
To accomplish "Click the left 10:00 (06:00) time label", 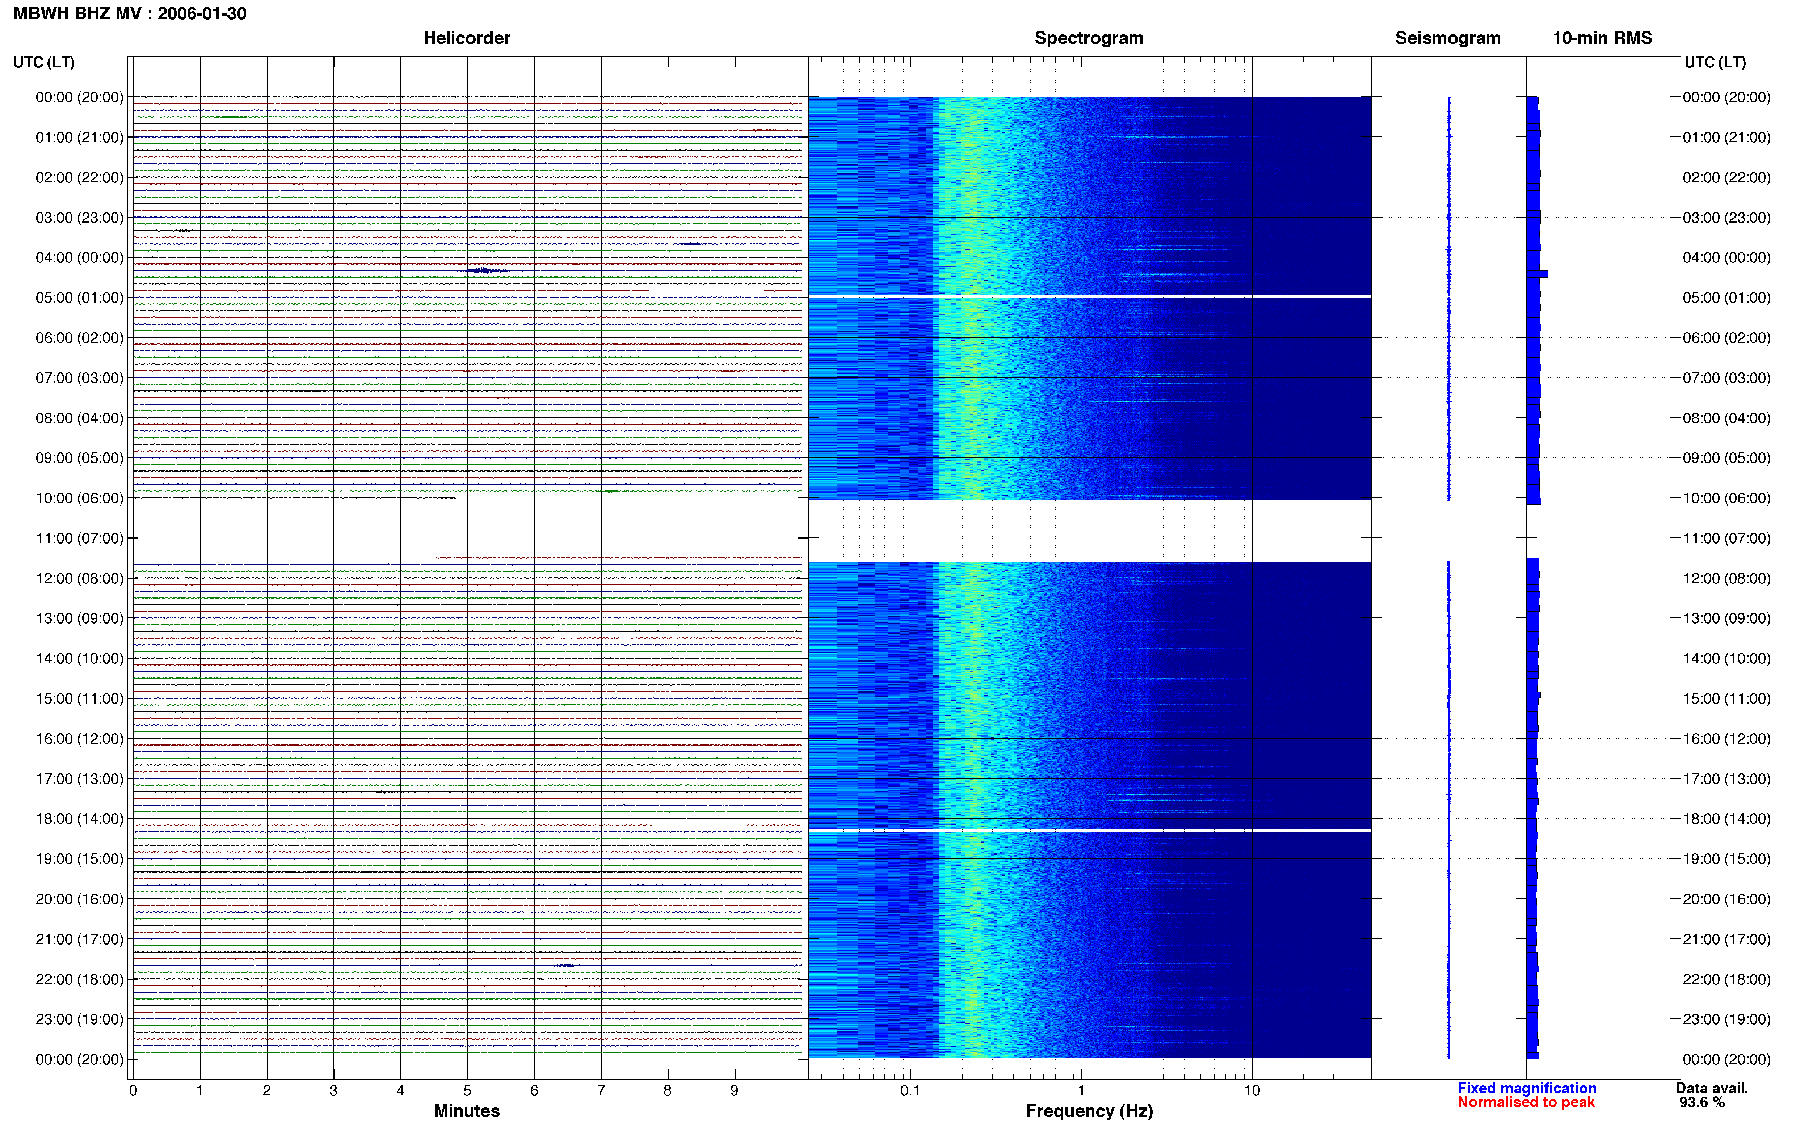I will [x=80, y=498].
